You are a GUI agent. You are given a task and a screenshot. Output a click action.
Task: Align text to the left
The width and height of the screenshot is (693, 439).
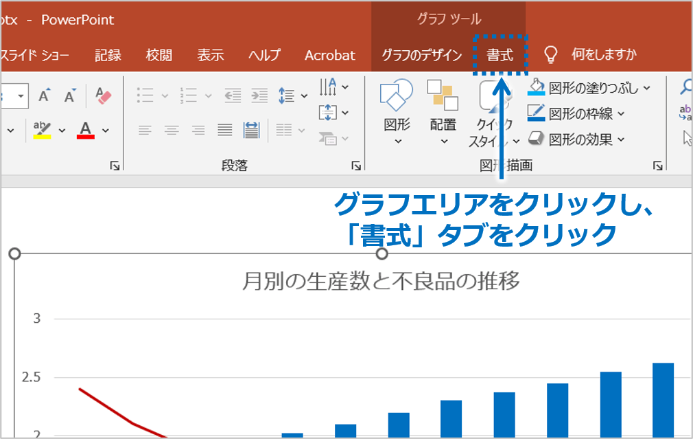point(145,130)
